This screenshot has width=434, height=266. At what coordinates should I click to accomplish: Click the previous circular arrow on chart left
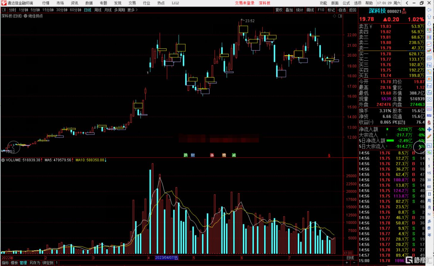(x=13, y=147)
